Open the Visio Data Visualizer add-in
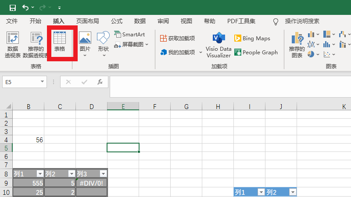 [218, 45]
